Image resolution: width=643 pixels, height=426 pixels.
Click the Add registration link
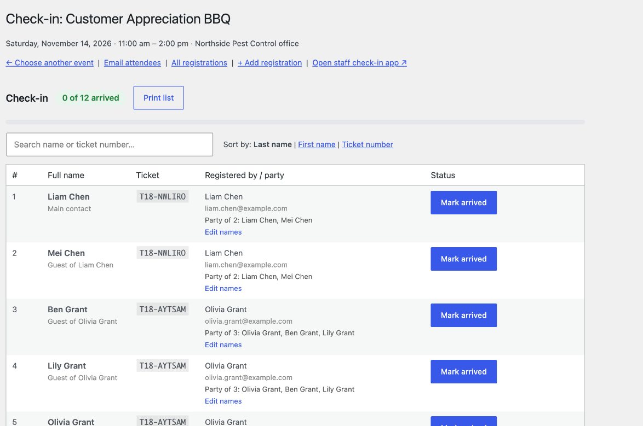click(x=270, y=63)
